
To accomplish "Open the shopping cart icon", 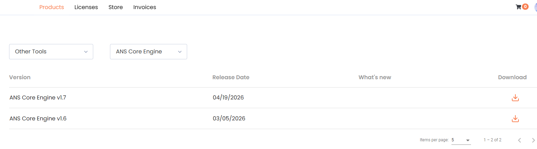I will tap(518, 7).
